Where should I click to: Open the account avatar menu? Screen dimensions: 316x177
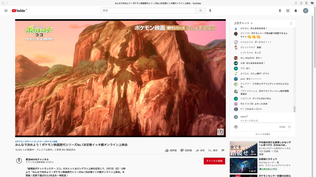(x=305, y=10)
